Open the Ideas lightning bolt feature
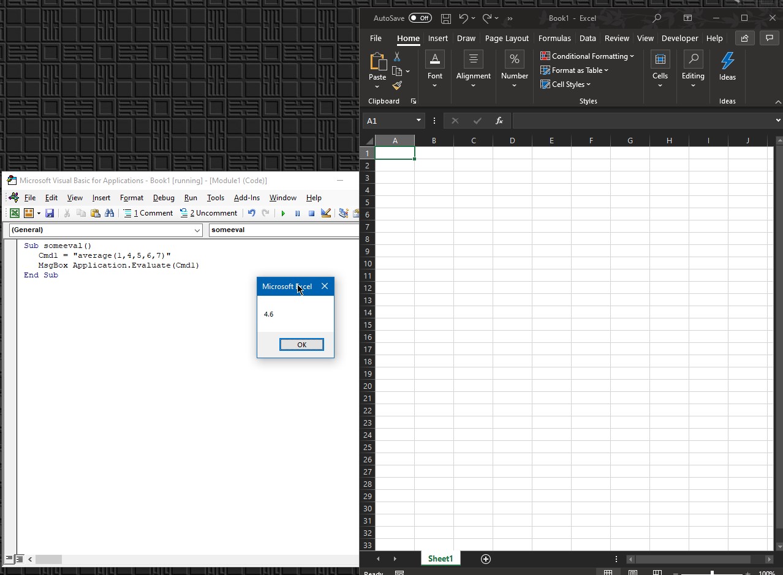The width and height of the screenshot is (783, 575). (727, 66)
